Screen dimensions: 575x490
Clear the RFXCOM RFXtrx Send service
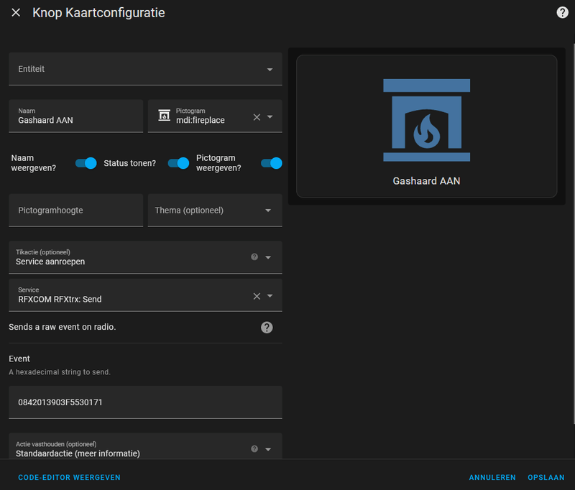tap(257, 296)
